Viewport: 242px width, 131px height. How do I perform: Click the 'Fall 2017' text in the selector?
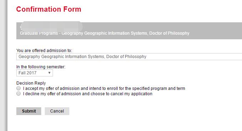pyautogui.click(x=27, y=73)
